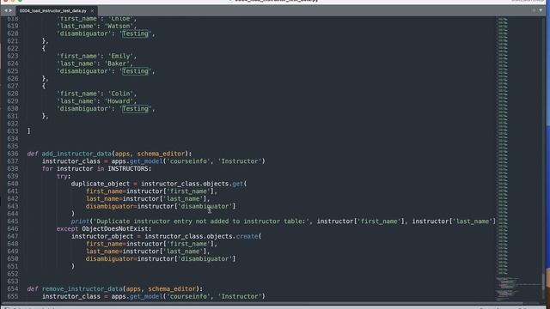Click the 'Emily' string value
This screenshot has width=550, height=309.
click(120, 56)
